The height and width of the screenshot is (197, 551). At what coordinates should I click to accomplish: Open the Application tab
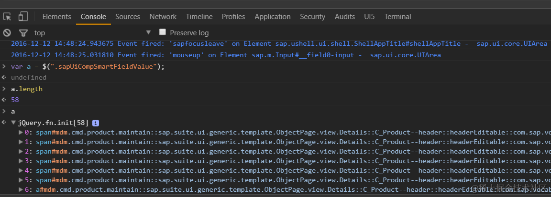pyautogui.click(x=273, y=17)
